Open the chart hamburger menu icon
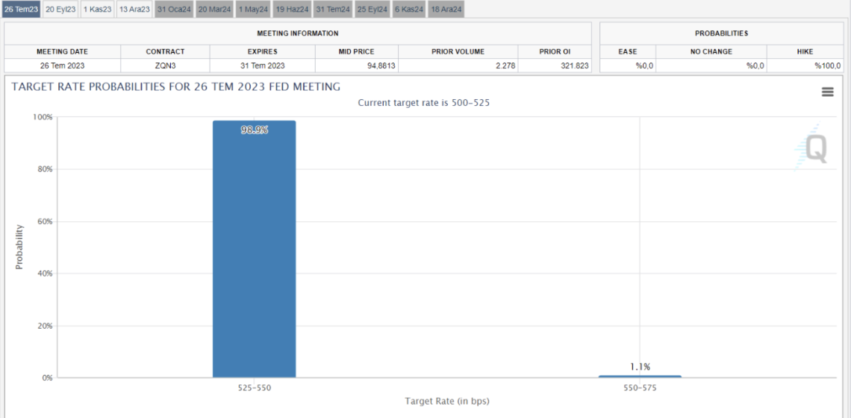Image resolution: width=851 pixels, height=418 pixels. (827, 92)
